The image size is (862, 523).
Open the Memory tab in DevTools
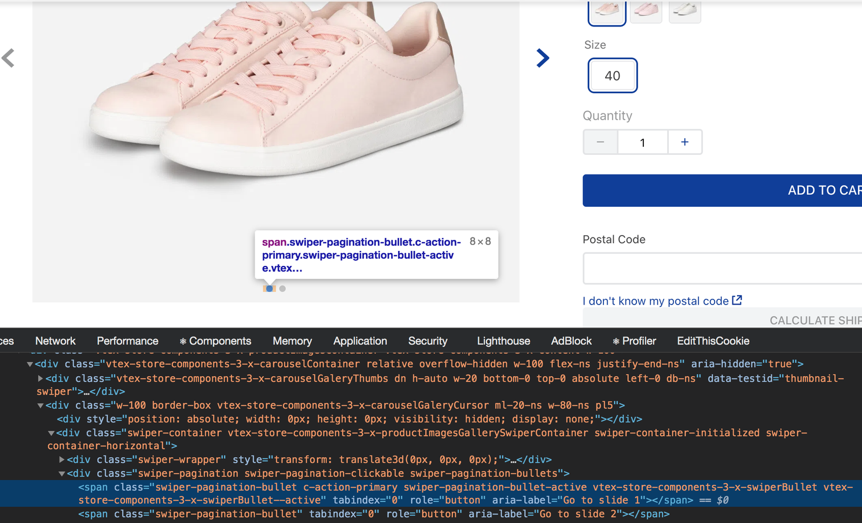click(292, 341)
